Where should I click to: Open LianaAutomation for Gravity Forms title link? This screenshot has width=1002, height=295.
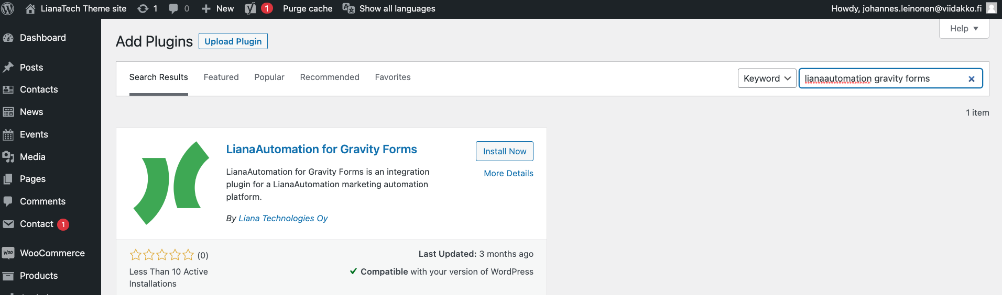[321, 149]
